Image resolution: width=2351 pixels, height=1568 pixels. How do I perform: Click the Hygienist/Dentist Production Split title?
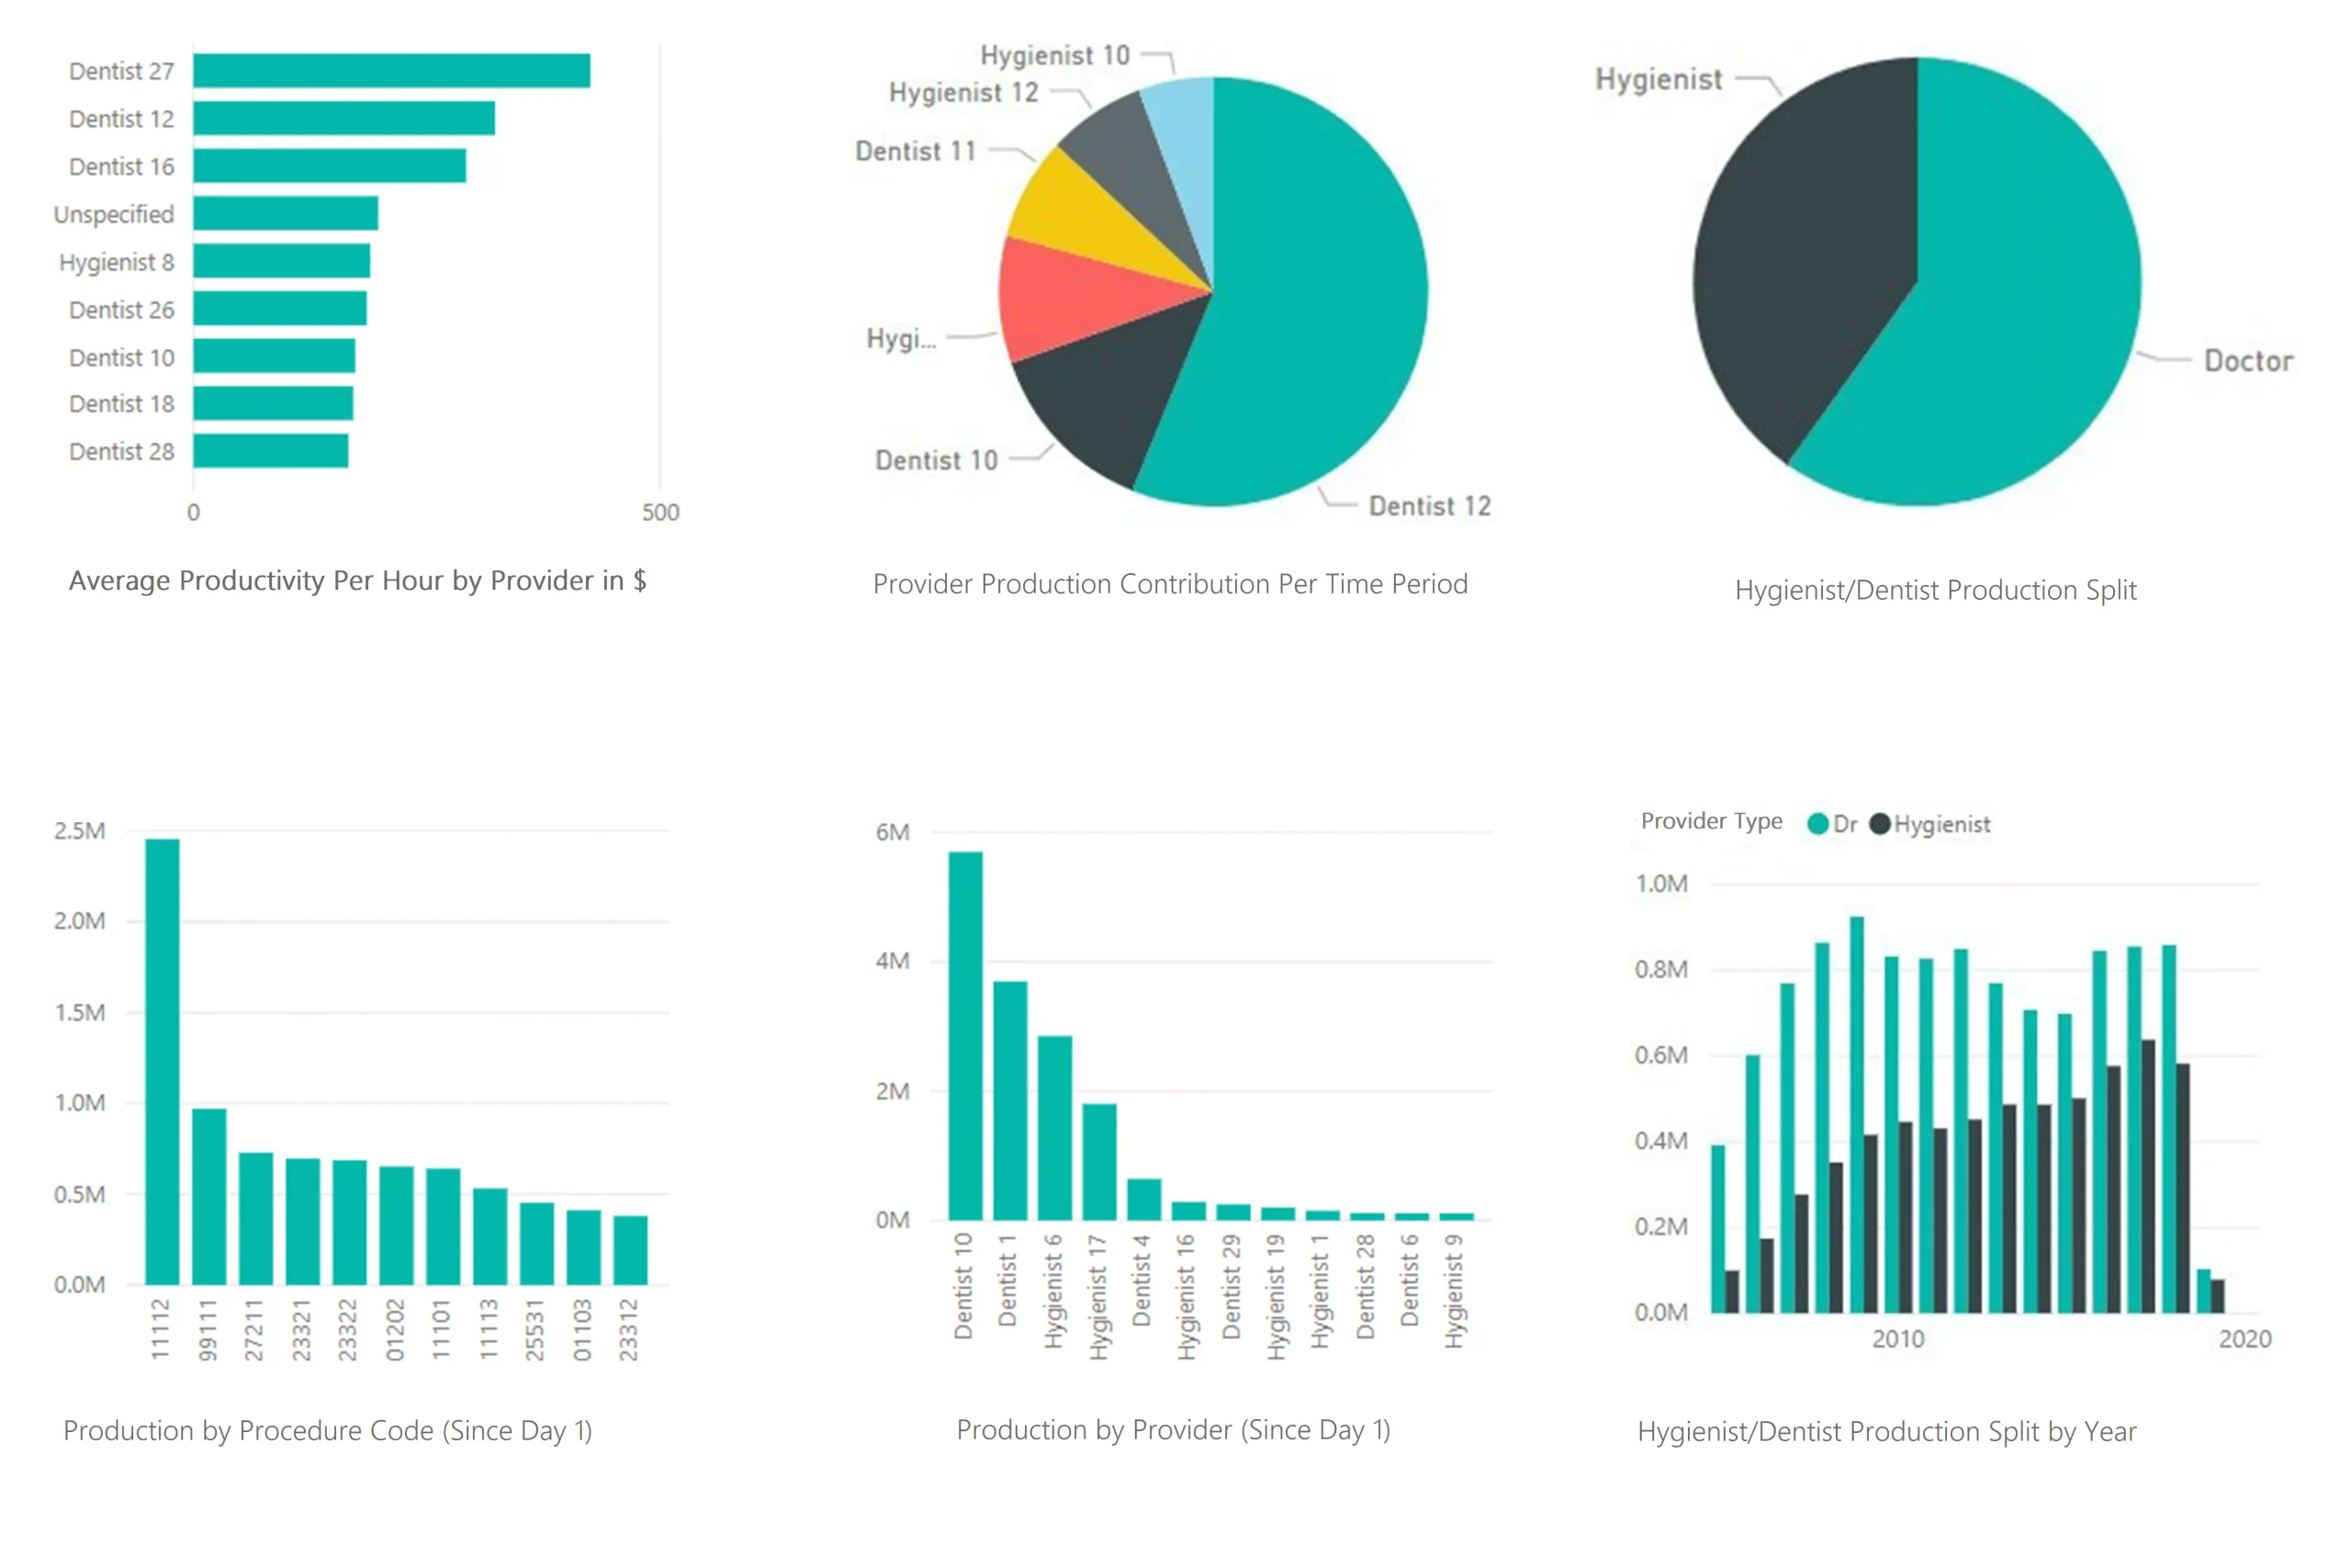pyautogui.click(x=1935, y=591)
